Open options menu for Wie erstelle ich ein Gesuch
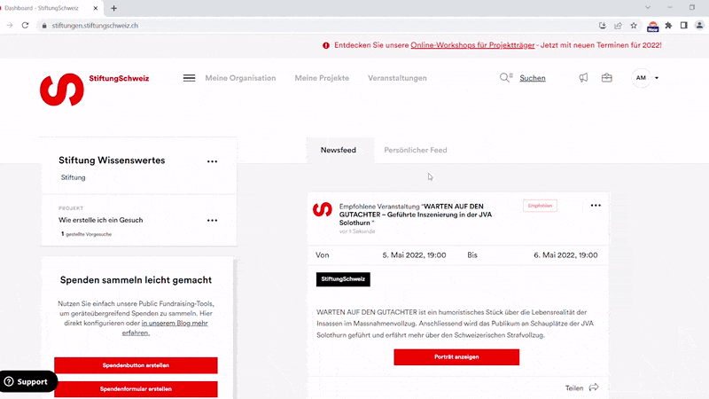The height and width of the screenshot is (399, 709). (x=212, y=220)
